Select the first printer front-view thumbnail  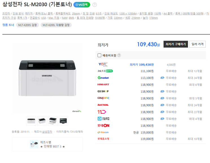point(31,121)
